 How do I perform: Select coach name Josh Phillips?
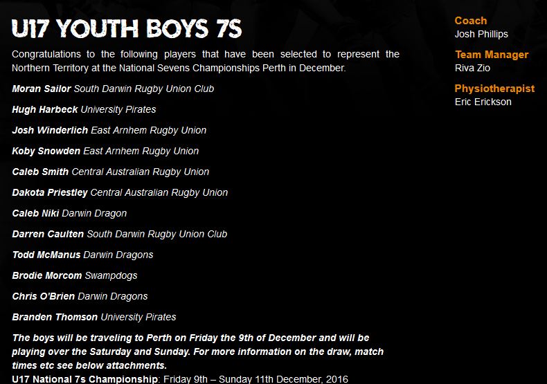(481, 34)
